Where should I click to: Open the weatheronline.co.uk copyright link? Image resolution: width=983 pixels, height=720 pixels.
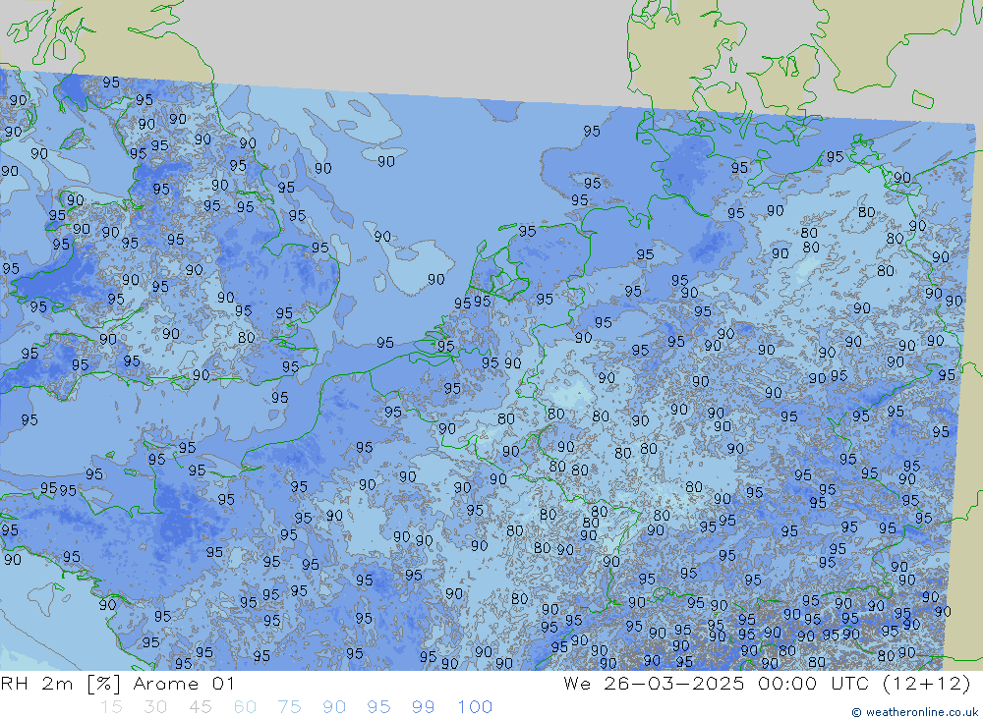(914, 712)
